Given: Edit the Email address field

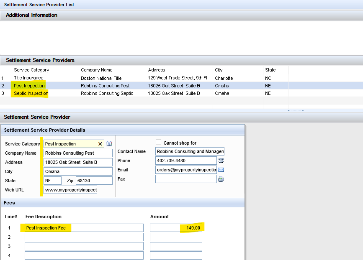Looking at the screenshot, I should (186, 170).
